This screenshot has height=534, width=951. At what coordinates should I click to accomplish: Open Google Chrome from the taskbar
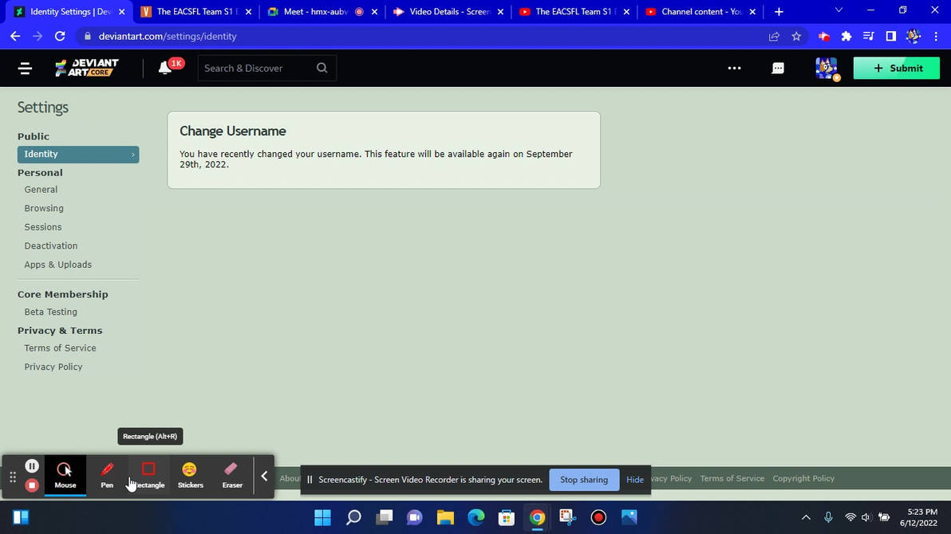point(536,517)
